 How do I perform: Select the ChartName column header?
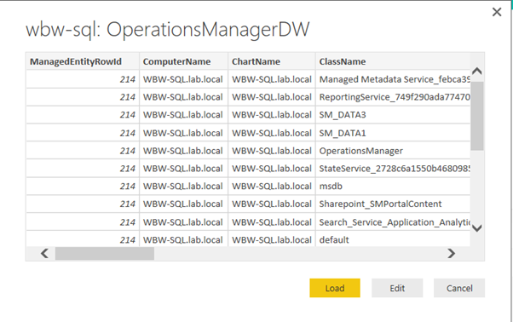(272, 61)
